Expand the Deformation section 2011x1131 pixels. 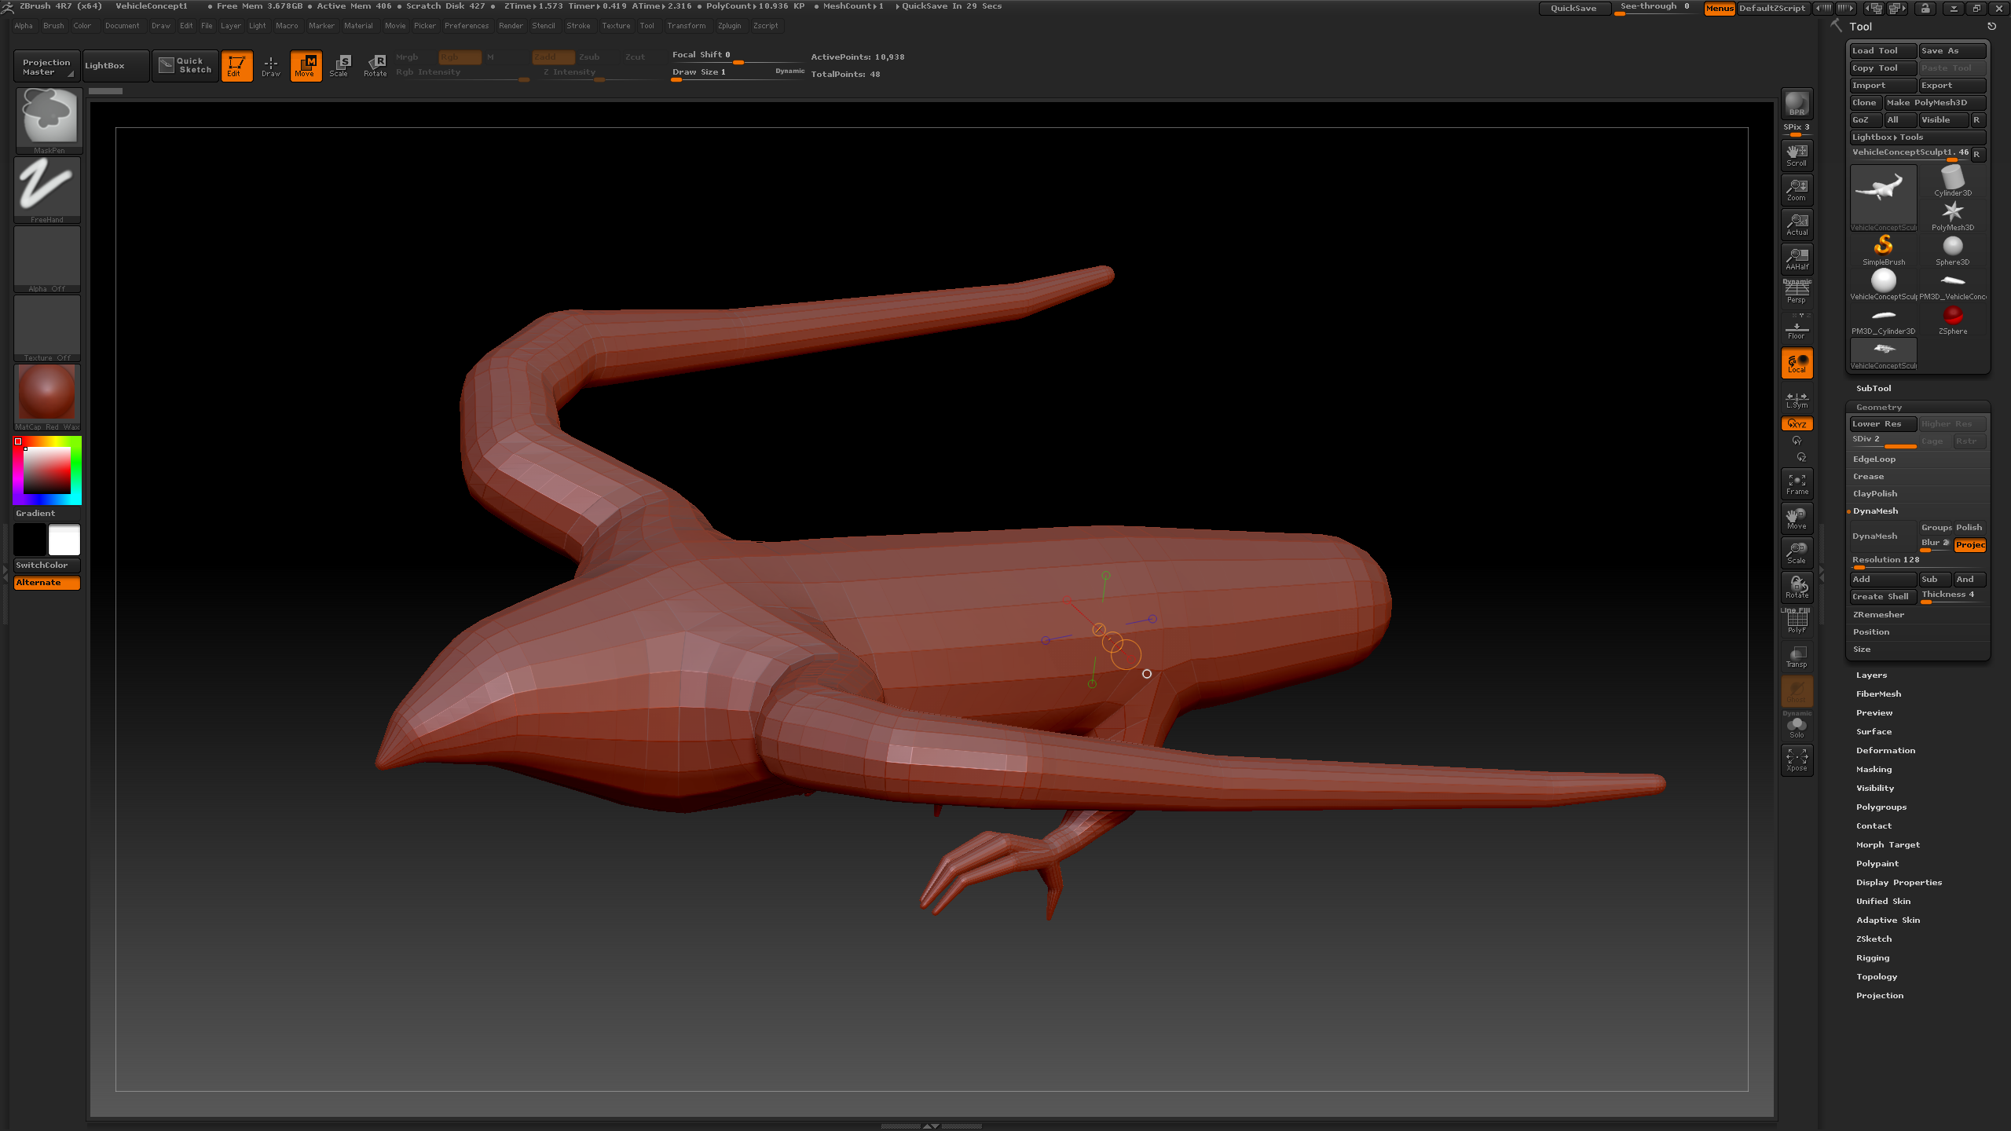coord(1885,750)
